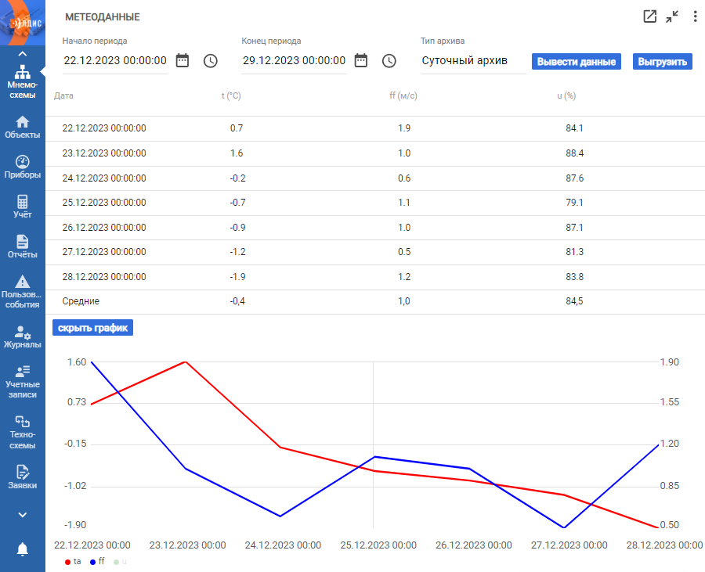
Task: Toggle the ff series in chart legend
Action: tap(97, 562)
